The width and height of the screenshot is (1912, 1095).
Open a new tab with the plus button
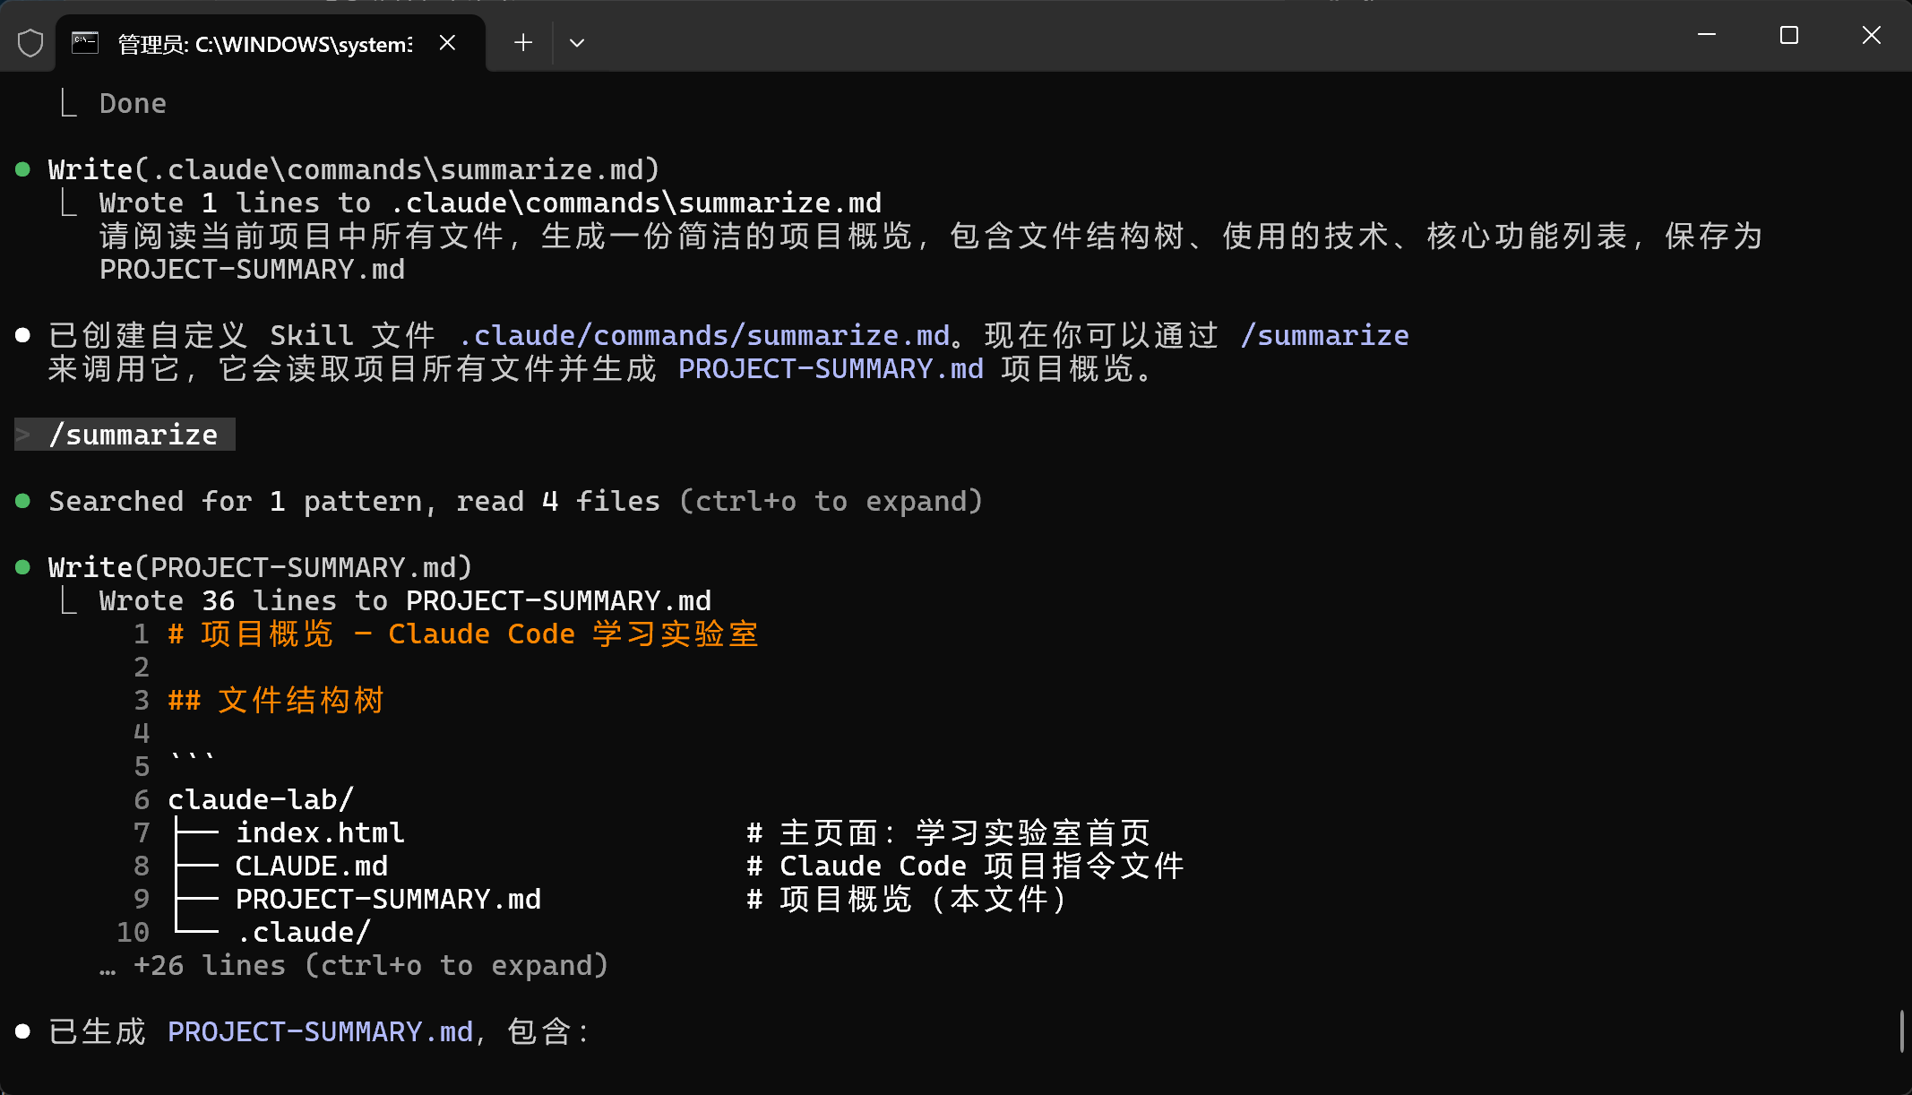[x=523, y=43]
